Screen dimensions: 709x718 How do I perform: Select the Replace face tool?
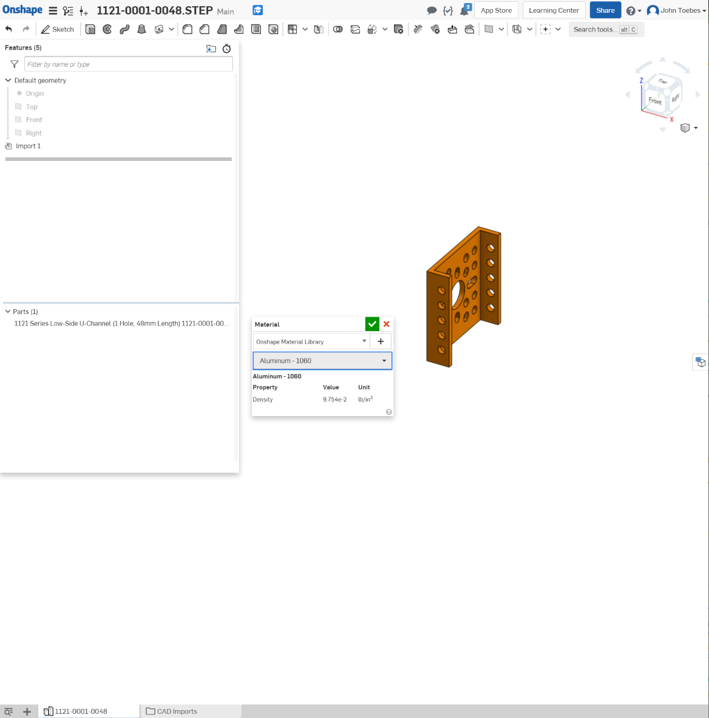pos(470,29)
